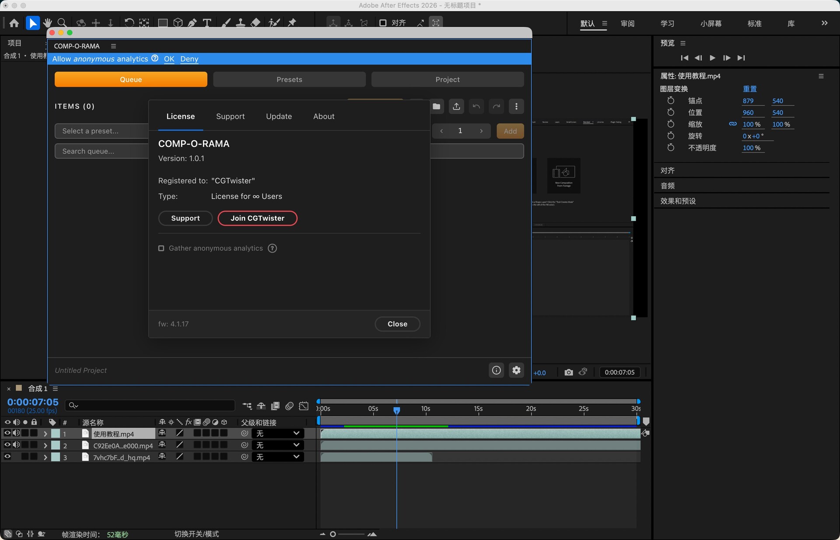Screen dimensions: 840x540
Task: Enable Gather anonymous analytics checkbox
Action: coord(161,248)
